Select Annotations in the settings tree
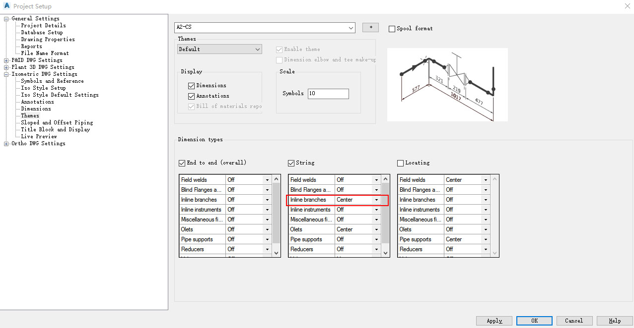Screen dimensions: 634x328 37,102
